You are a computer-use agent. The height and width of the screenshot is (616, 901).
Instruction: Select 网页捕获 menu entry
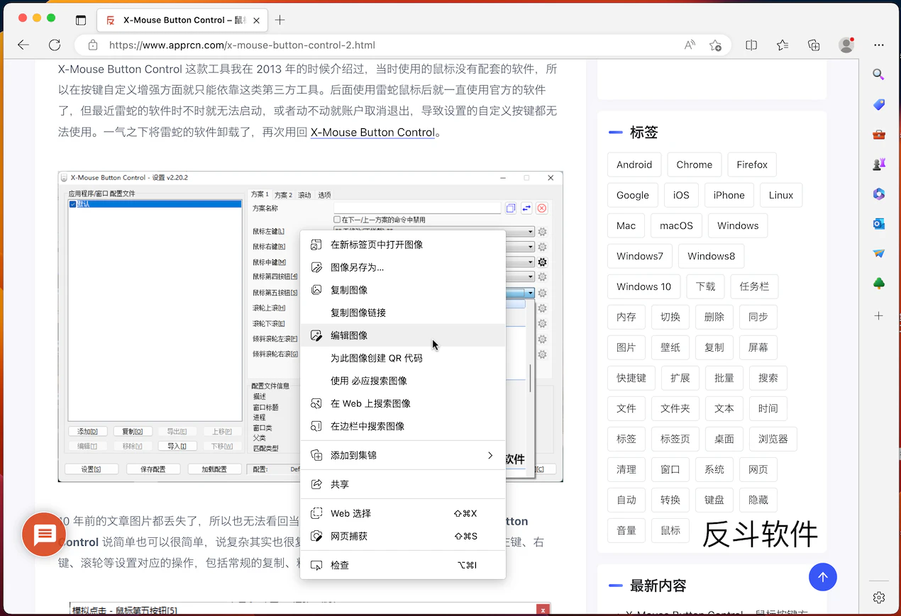[x=403, y=536]
